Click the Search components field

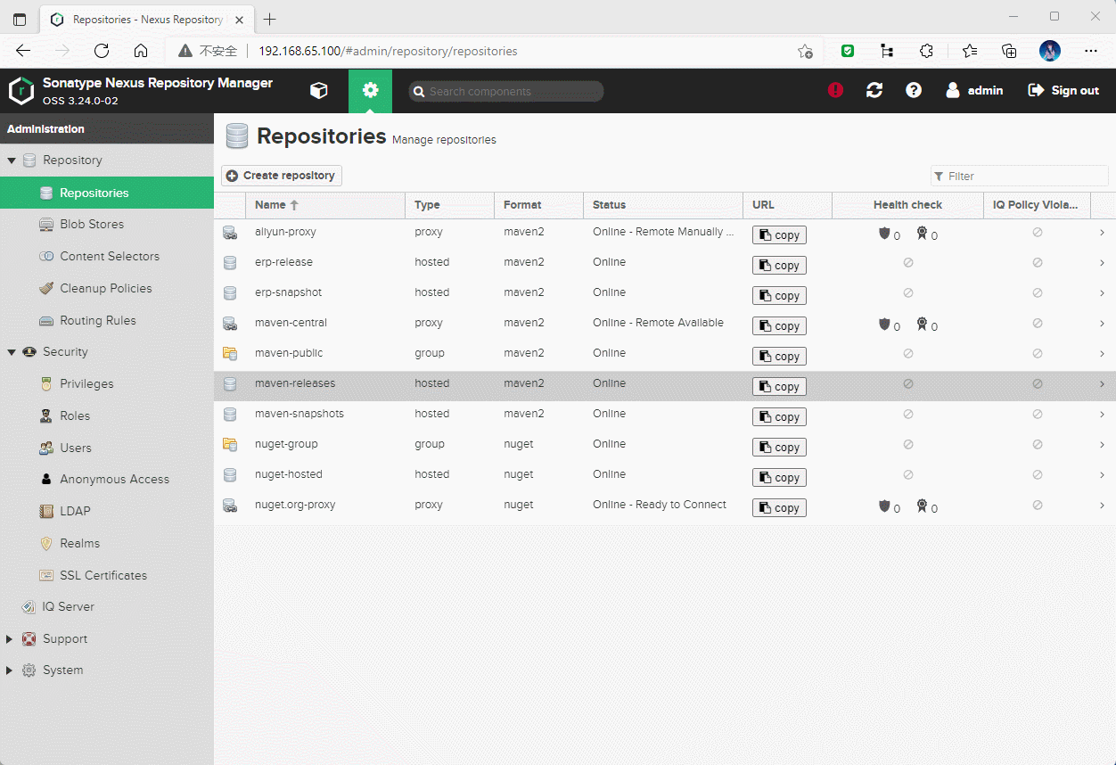click(506, 91)
